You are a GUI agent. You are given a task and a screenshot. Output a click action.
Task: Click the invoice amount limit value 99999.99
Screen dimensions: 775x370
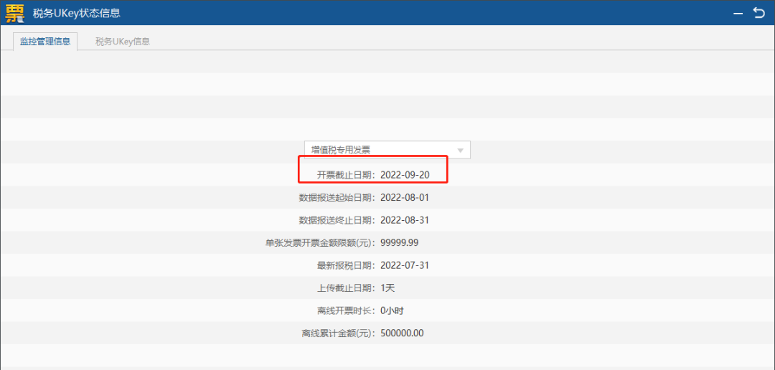400,242
